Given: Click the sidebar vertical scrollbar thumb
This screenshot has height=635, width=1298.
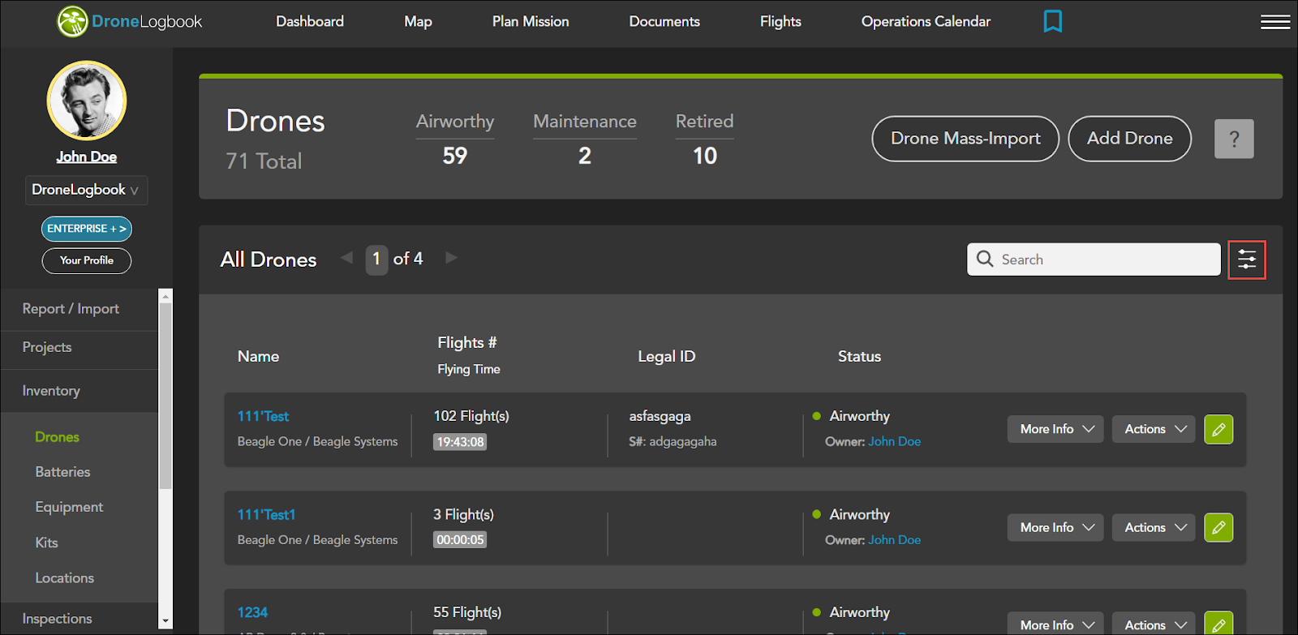Looking at the screenshot, I should point(165,396).
